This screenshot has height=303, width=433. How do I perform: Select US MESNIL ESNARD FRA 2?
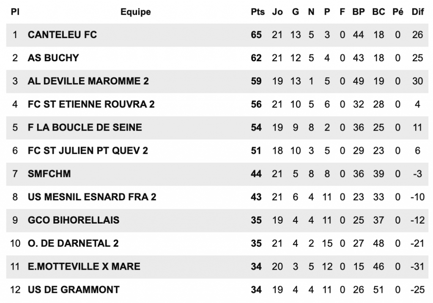coord(92,197)
